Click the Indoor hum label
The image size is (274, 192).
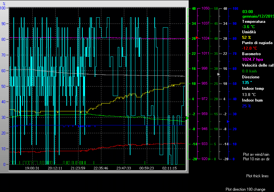coord(252,100)
